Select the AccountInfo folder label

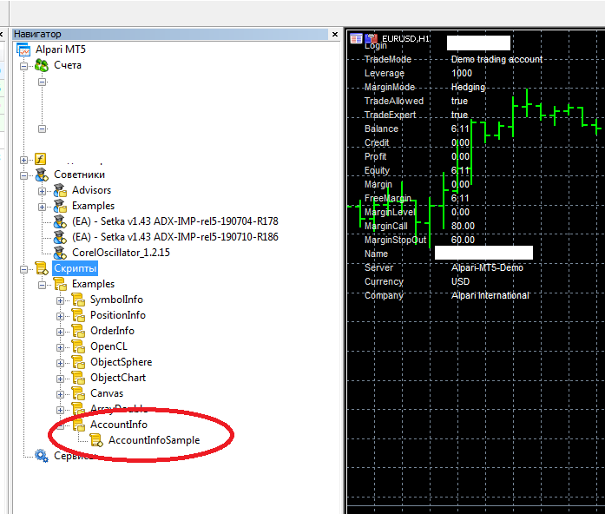pyautogui.click(x=119, y=425)
